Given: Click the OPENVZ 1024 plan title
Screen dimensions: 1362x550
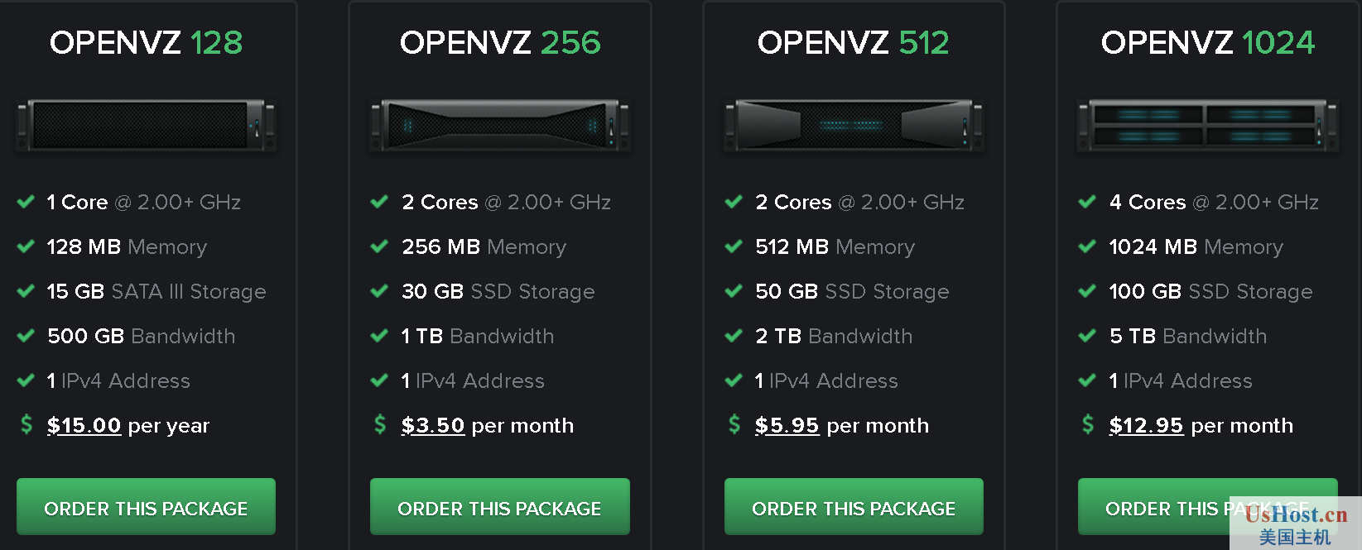Looking at the screenshot, I should [x=1208, y=42].
